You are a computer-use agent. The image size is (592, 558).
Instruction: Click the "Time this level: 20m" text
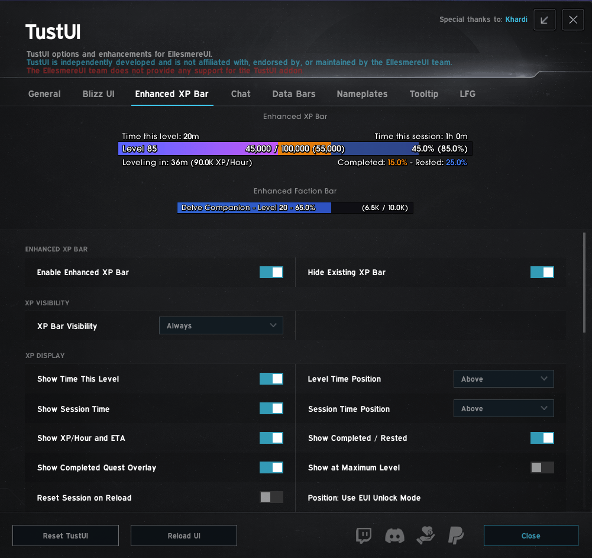(160, 136)
